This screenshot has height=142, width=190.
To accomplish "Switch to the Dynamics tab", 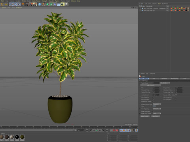I will pyautogui.click(x=164, y=78).
